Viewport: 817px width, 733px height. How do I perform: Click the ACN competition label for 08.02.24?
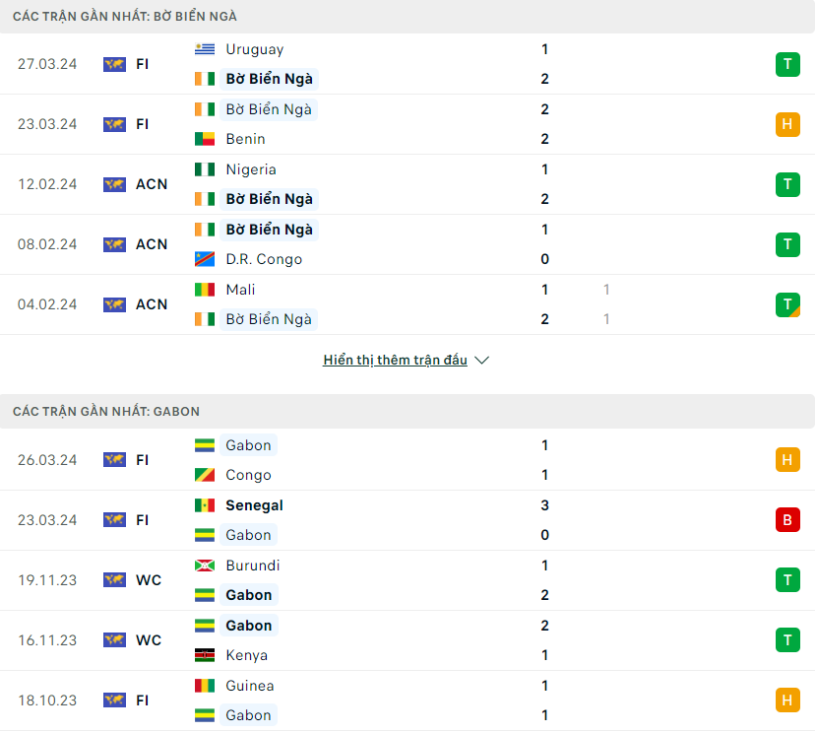(x=152, y=244)
